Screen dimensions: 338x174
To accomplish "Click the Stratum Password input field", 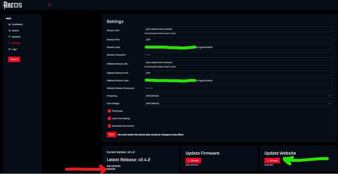I will tap(238, 55).
